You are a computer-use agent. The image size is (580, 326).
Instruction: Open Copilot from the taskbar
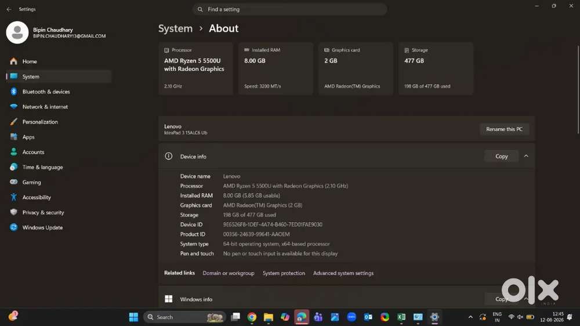click(285, 317)
